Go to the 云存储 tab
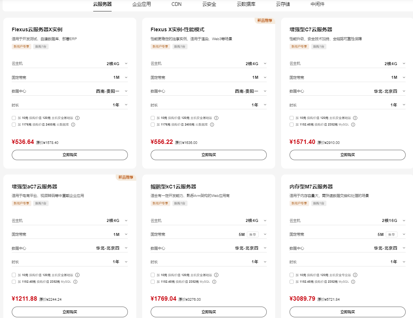 (x=283, y=4)
